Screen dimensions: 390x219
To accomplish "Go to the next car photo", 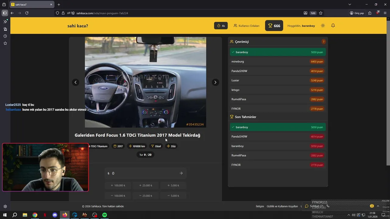I will [x=215, y=82].
